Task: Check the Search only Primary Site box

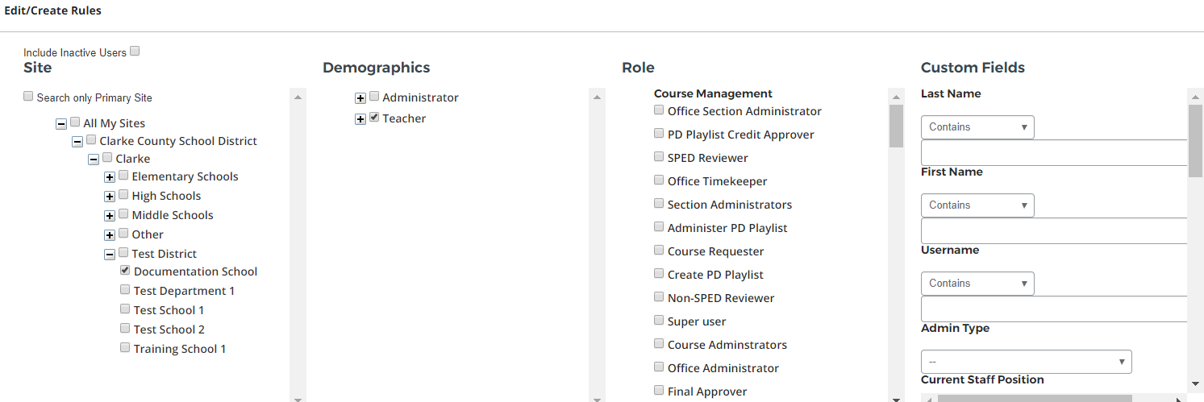Action: tap(29, 97)
